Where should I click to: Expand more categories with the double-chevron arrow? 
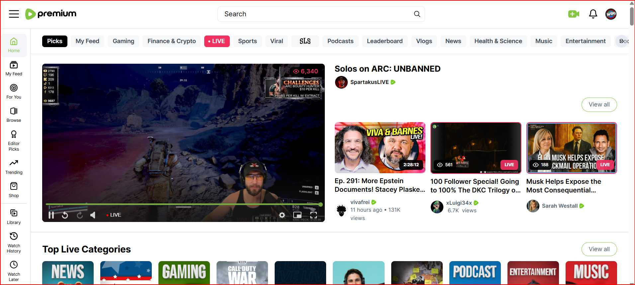(x=621, y=41)
